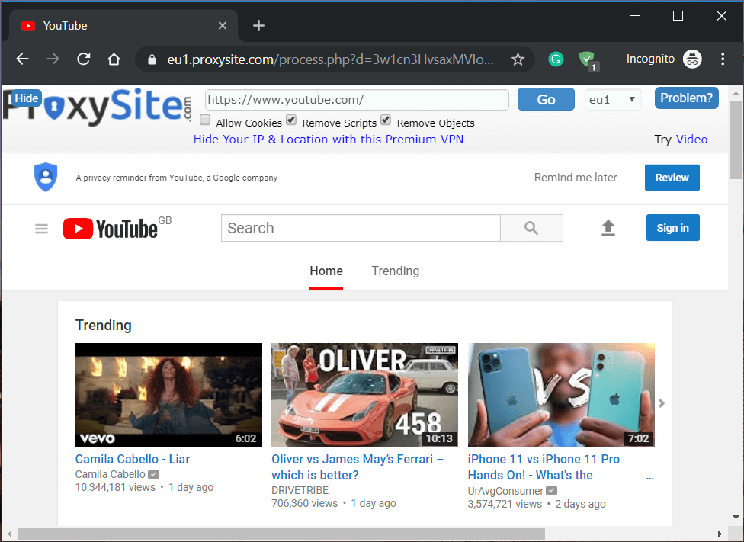
Task: Click the '10,344,181 views' text
Action: pos(115,487)
